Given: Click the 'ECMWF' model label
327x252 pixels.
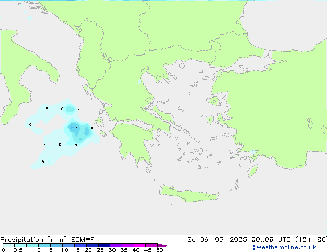Looking at the screenshot, I should tap(83, 240).
